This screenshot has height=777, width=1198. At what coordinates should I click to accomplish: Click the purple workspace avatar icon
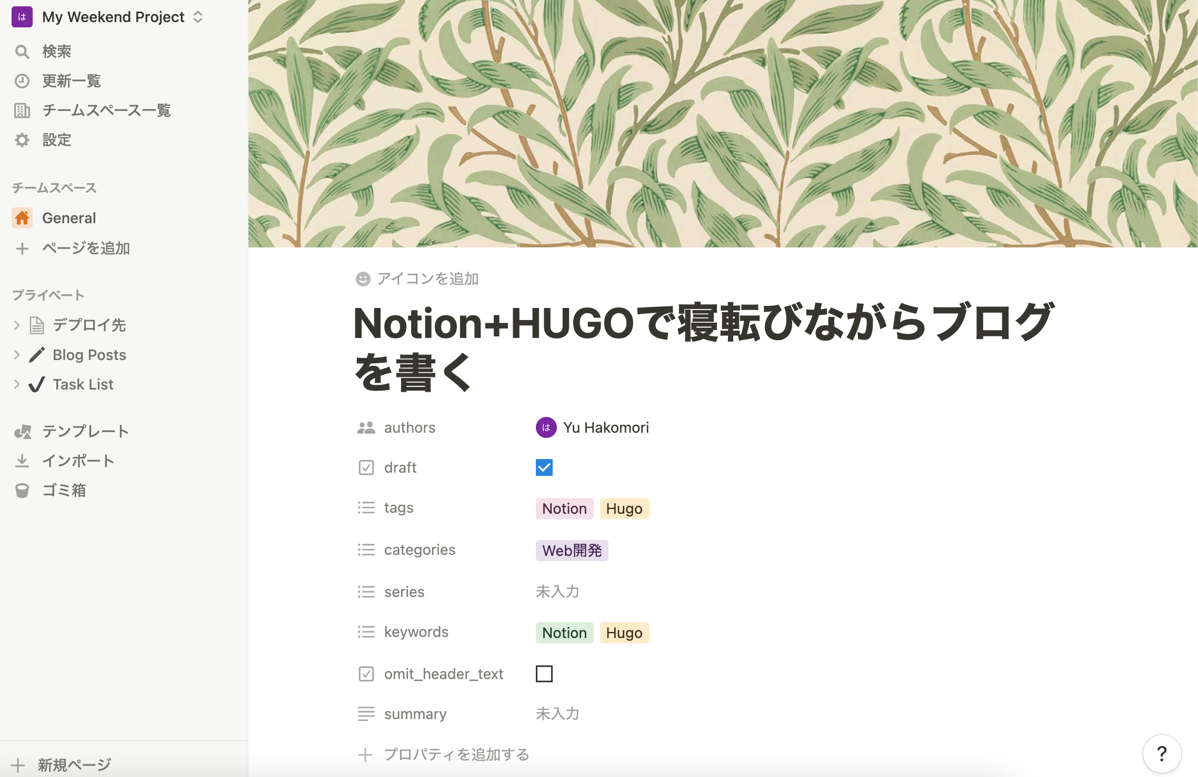click(x=22, y=17)
